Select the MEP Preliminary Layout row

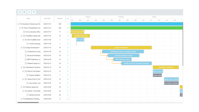pyautogui.click(x=33, y=59)
